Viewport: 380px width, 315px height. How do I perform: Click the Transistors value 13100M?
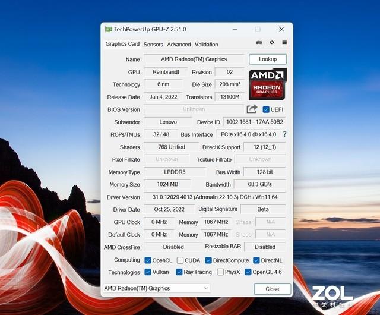(230, 97)
